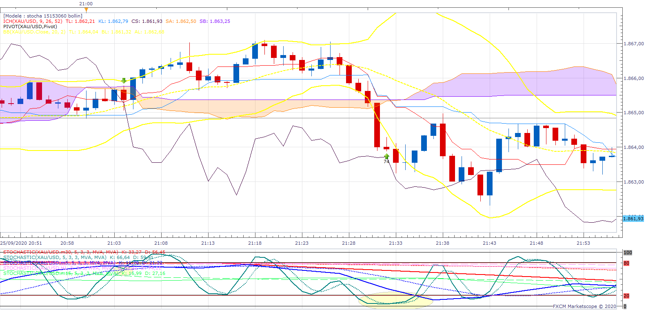Select the ICH(XAU/USD, 9, 26, 52) indicator label
This screenshot has width=646, height=310.
point(33,21)
